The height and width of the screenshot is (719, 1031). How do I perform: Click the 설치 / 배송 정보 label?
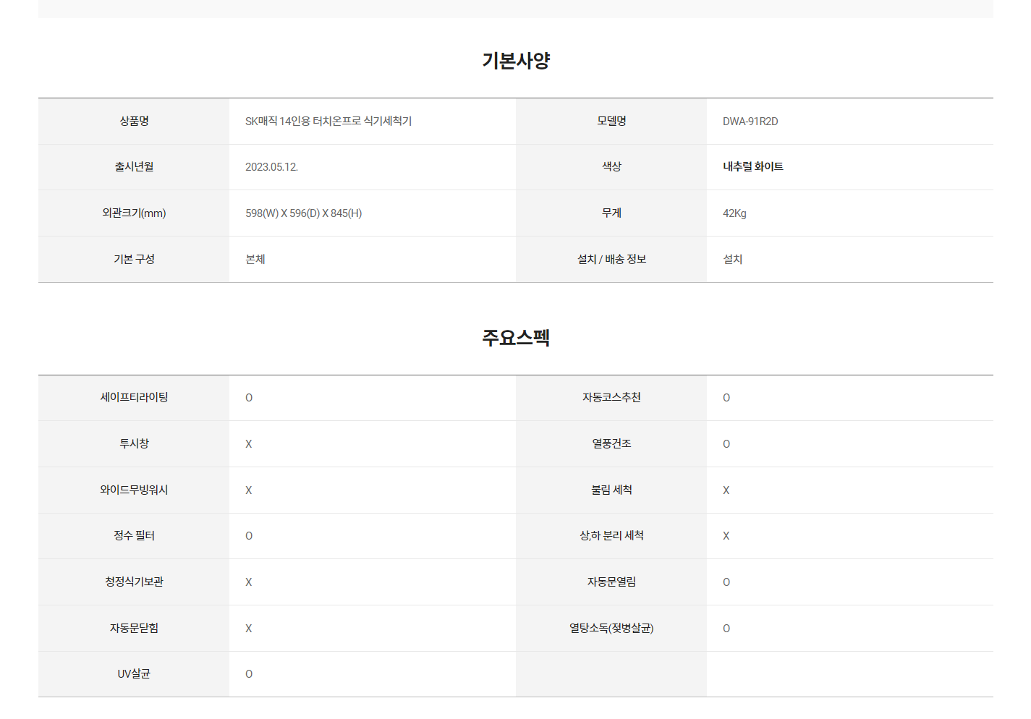click(x=611, y=259)
